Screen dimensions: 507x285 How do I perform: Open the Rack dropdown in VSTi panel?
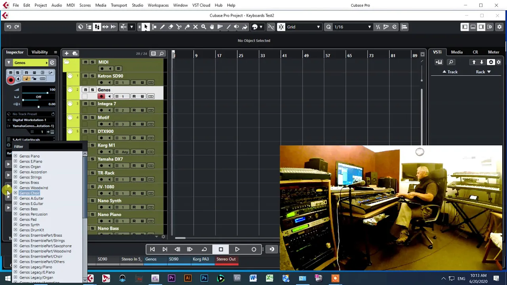[483, 72]
